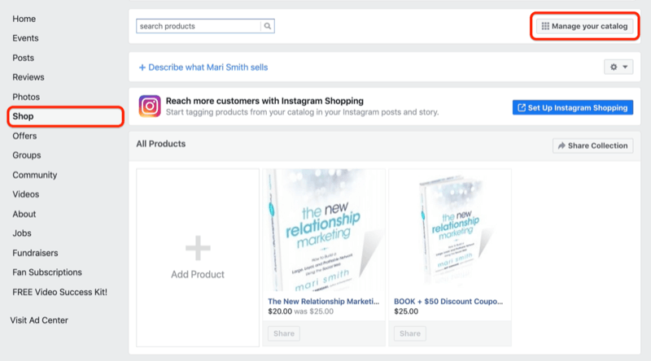Image resolution: width=651 pixels, height=361 pixels.
Task: Open BOOK + $50 Discount Coupon thumbnail
Action: coord(451,229)
